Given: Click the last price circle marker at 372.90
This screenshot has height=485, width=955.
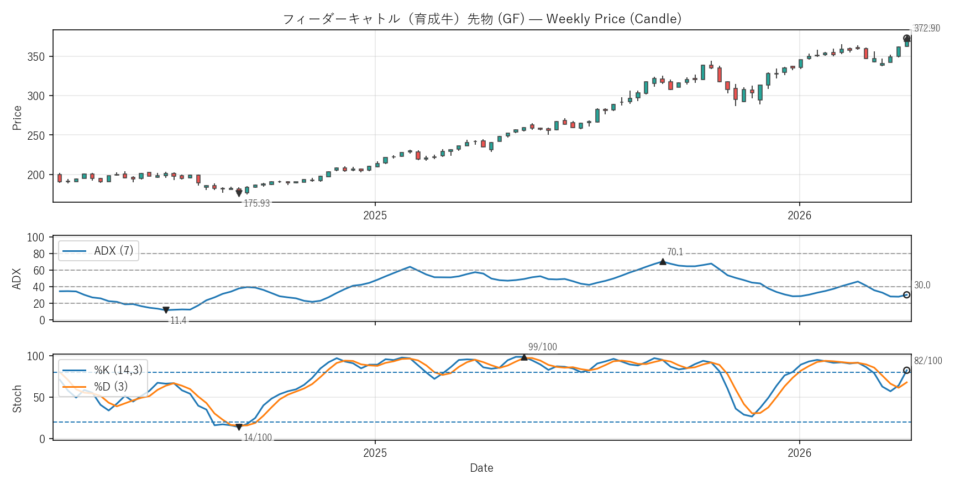Looking at the screenshot, I should (x=906, y=39).
